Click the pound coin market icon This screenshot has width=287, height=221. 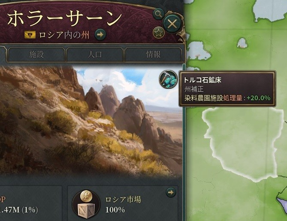pos(86,197)
